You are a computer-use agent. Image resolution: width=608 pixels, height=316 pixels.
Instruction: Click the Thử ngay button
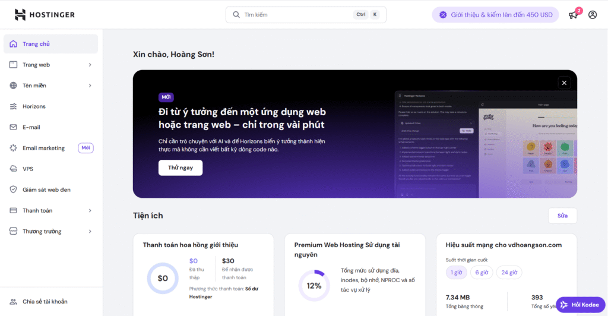coord(180,168)
